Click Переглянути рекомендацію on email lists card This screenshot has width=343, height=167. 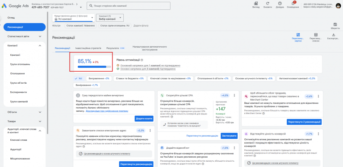click(136, 164)
